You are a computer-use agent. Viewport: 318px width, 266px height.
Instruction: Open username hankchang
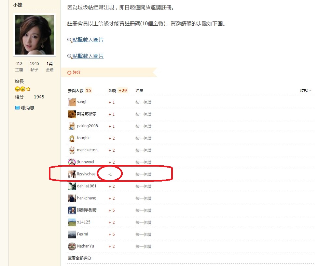coord(87,198)
